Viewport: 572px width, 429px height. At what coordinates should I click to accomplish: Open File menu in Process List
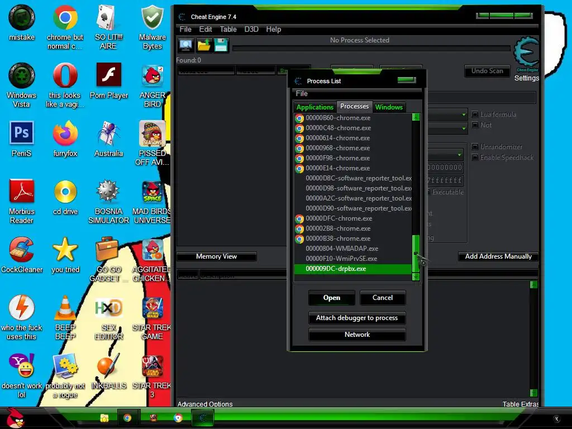tap(302, 93)
